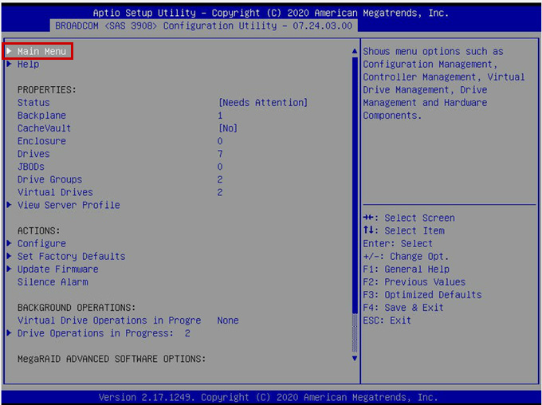Click the scrollbar down arrow
Viewport: 542px width, 405px height.
click(x=355, y=359)
